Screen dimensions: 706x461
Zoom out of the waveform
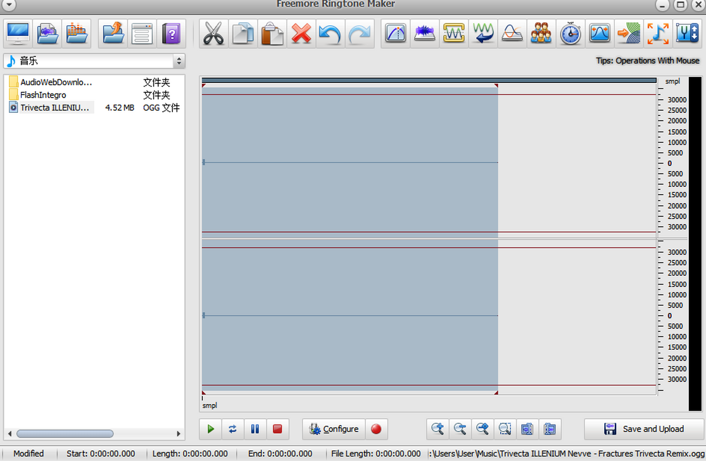click(x=459, y=429)
